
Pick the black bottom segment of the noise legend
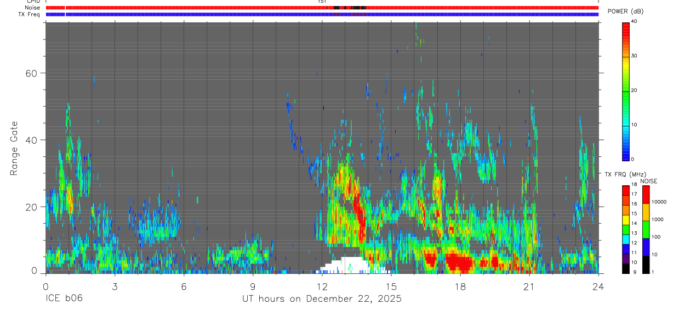[646, 265]
